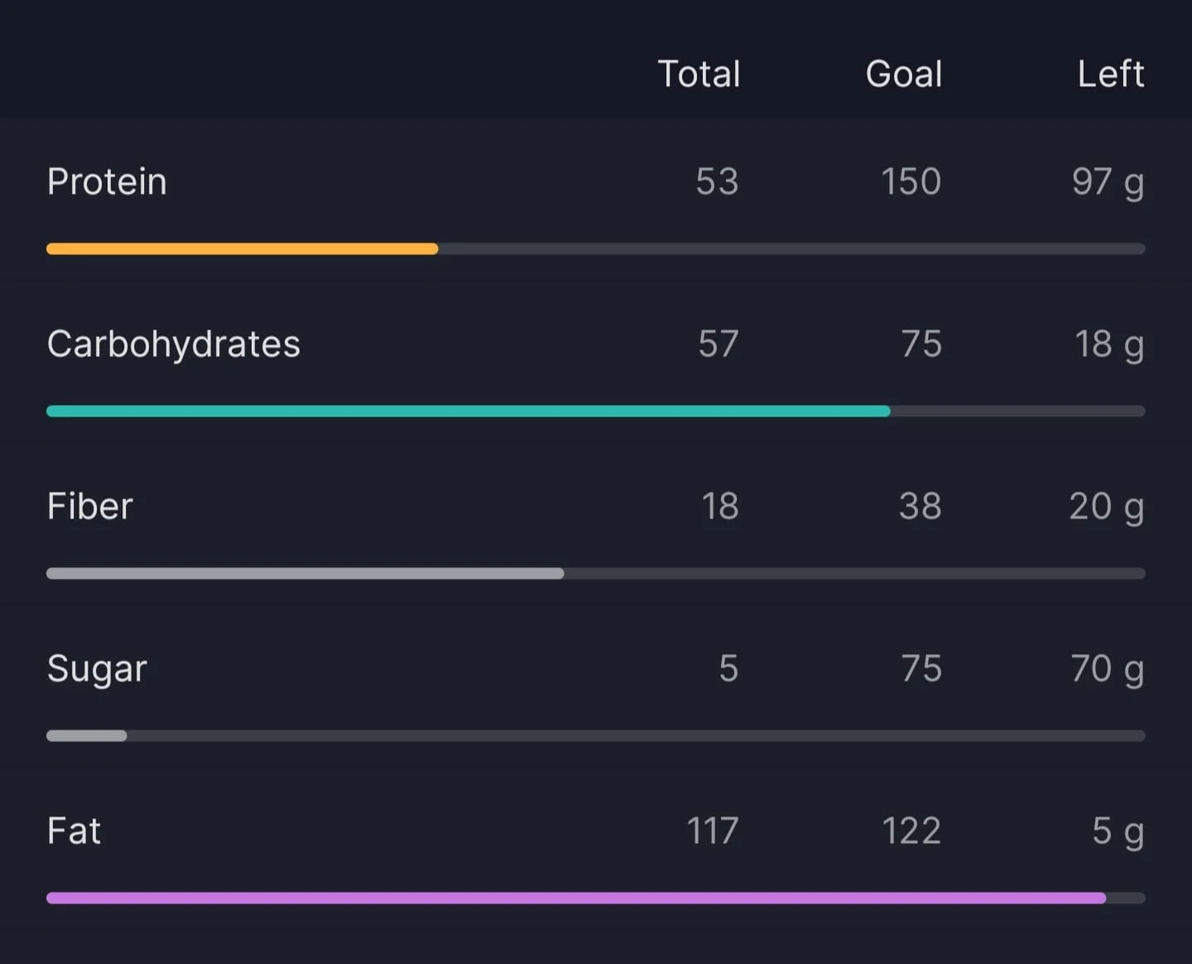
Task: Click the Protein total value 53
Action: (x=717, y=181)
